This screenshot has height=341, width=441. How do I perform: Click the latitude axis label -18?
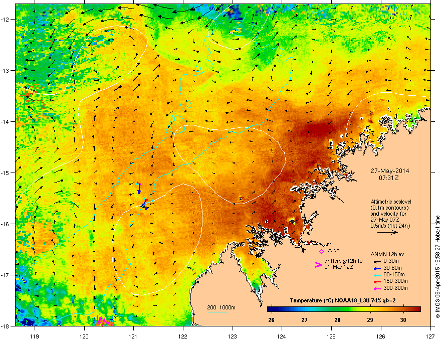5,326
